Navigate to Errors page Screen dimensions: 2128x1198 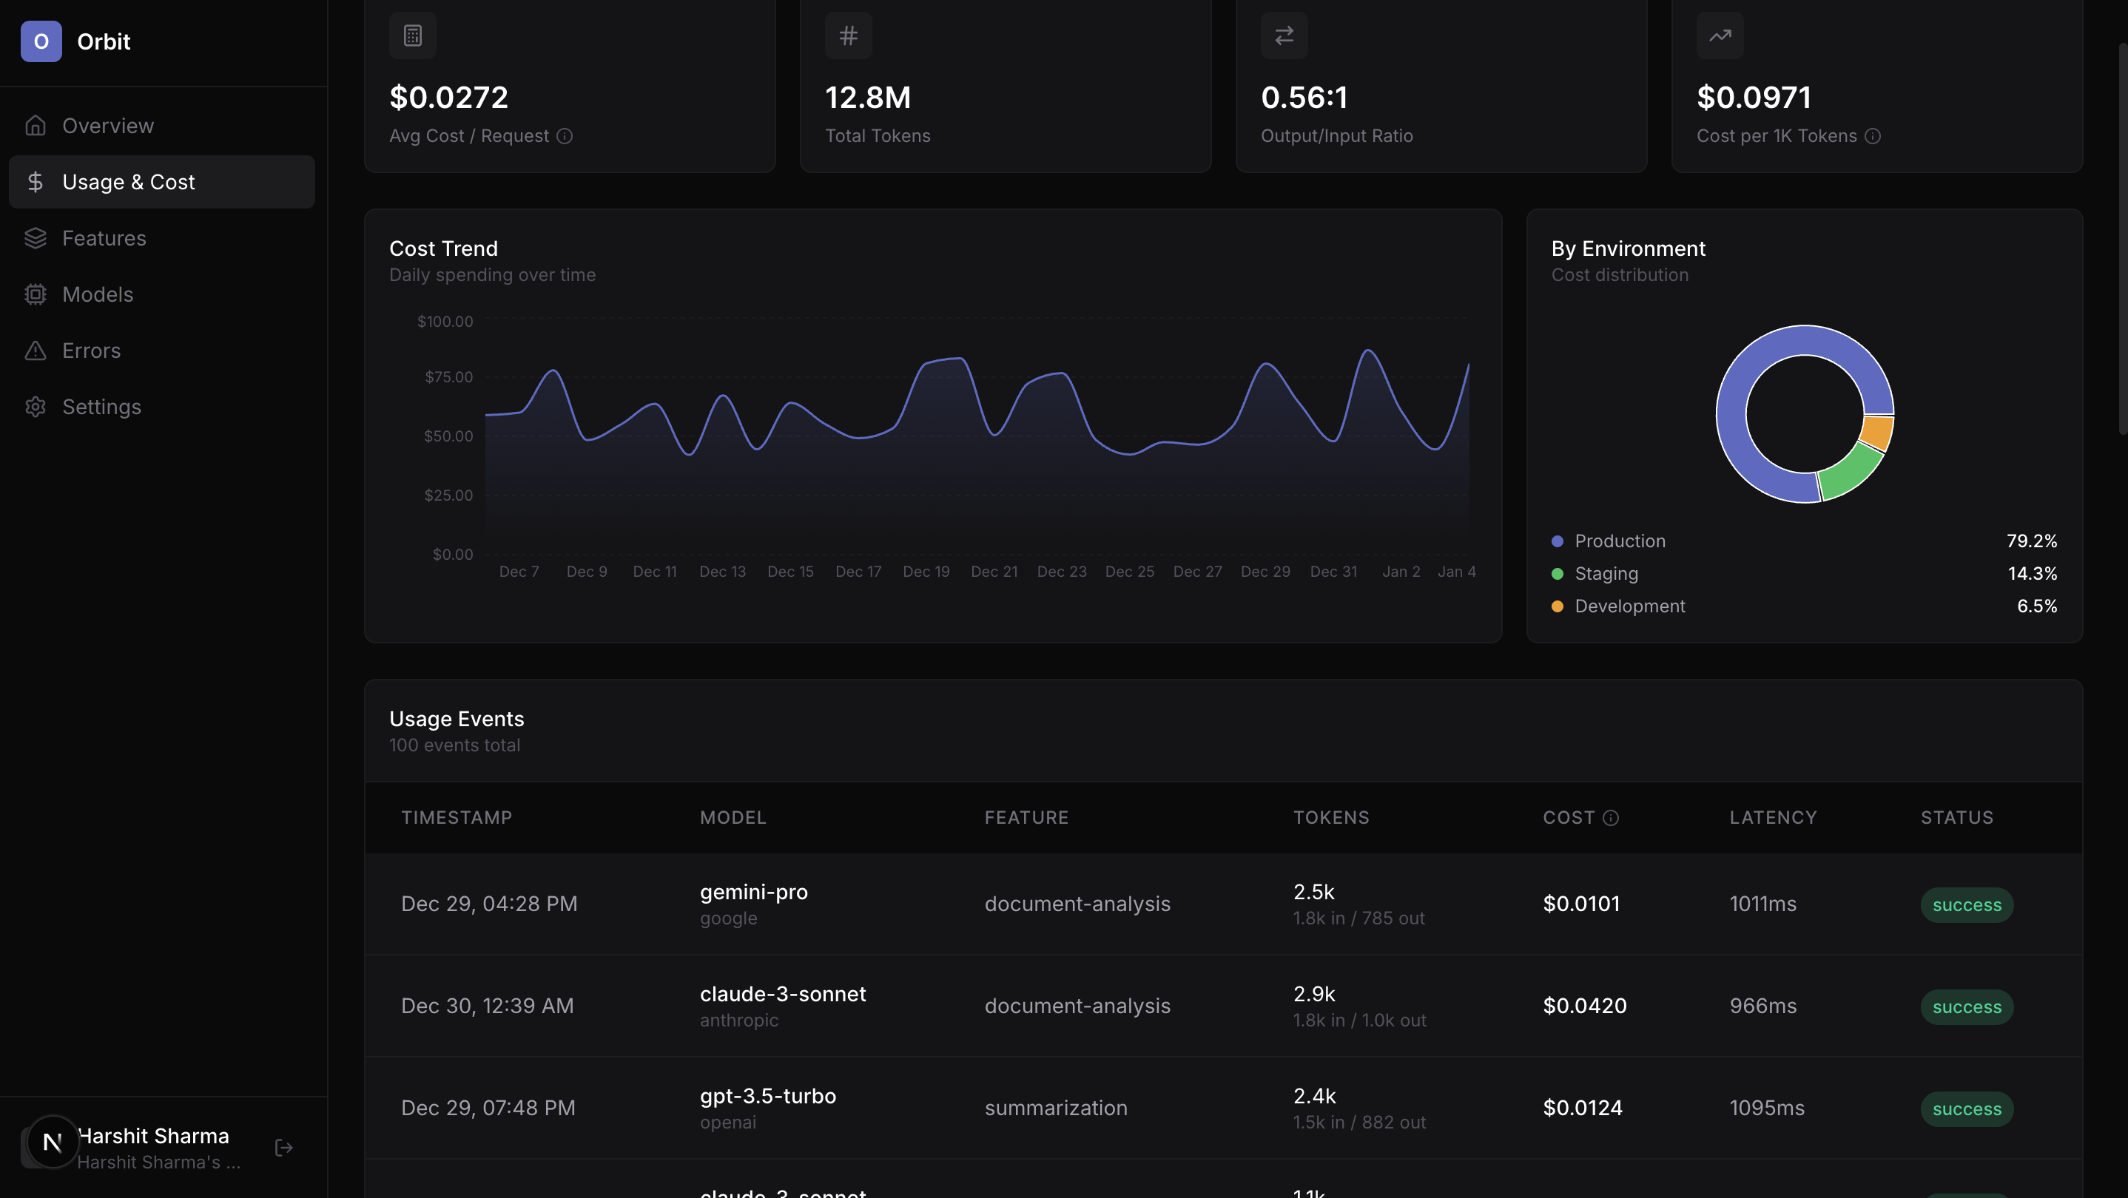tap(91, 350)
